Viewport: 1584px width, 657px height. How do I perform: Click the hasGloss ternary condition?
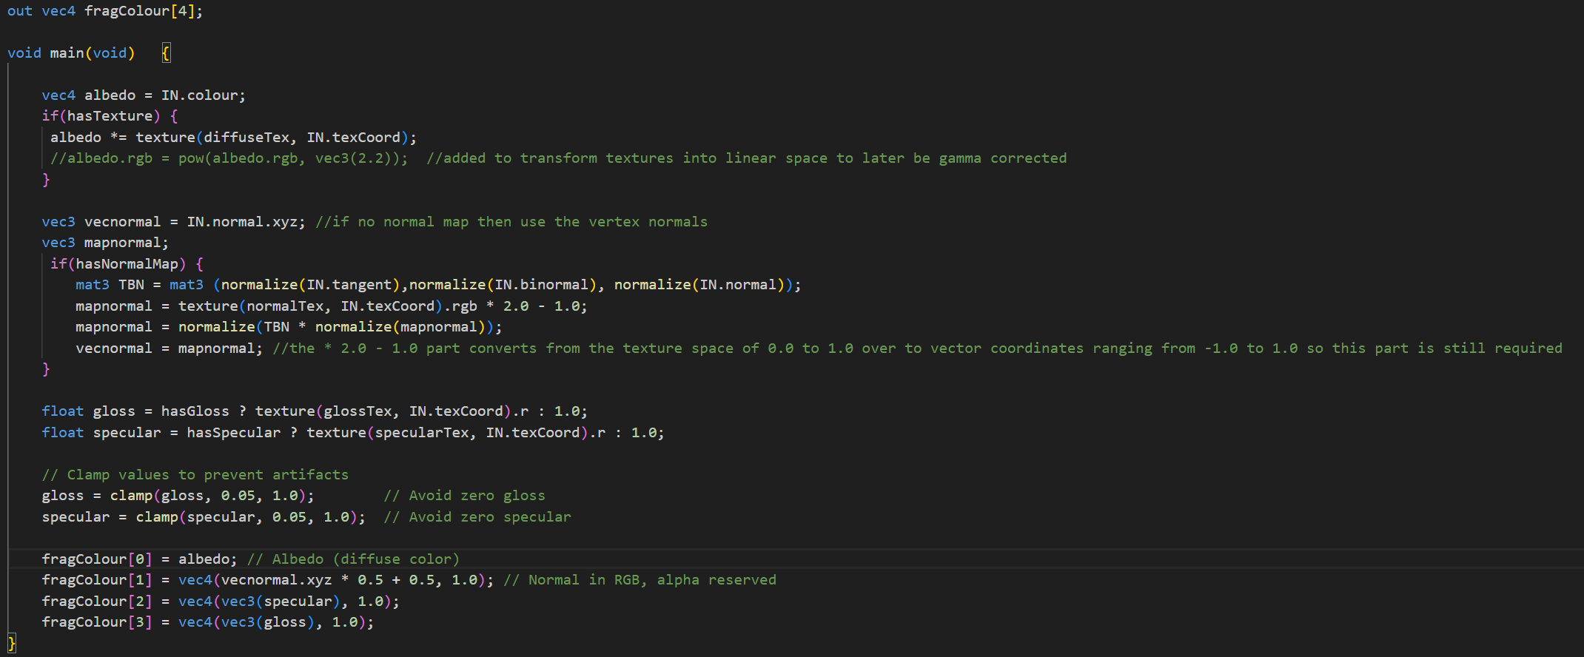click(x=195, y=411)
